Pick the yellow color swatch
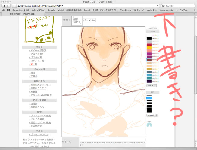 [149, 47]
